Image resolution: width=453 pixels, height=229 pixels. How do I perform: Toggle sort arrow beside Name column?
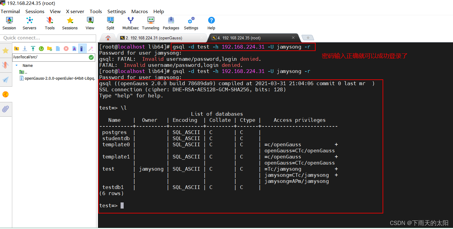point(17,65)
